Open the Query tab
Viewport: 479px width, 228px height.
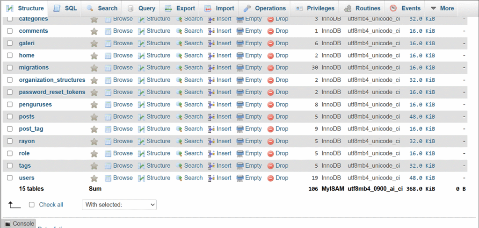tap(141, 8)
